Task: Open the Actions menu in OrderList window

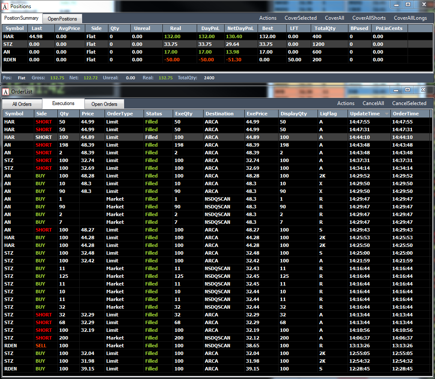Action: (x=346, y=103)
